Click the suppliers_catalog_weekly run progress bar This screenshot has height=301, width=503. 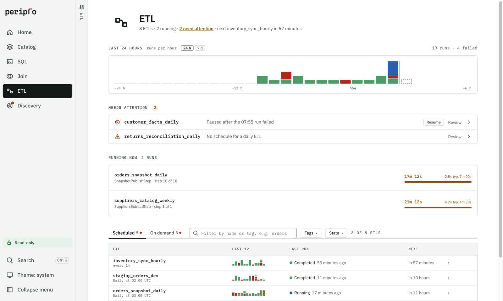[x=438, y=207]
